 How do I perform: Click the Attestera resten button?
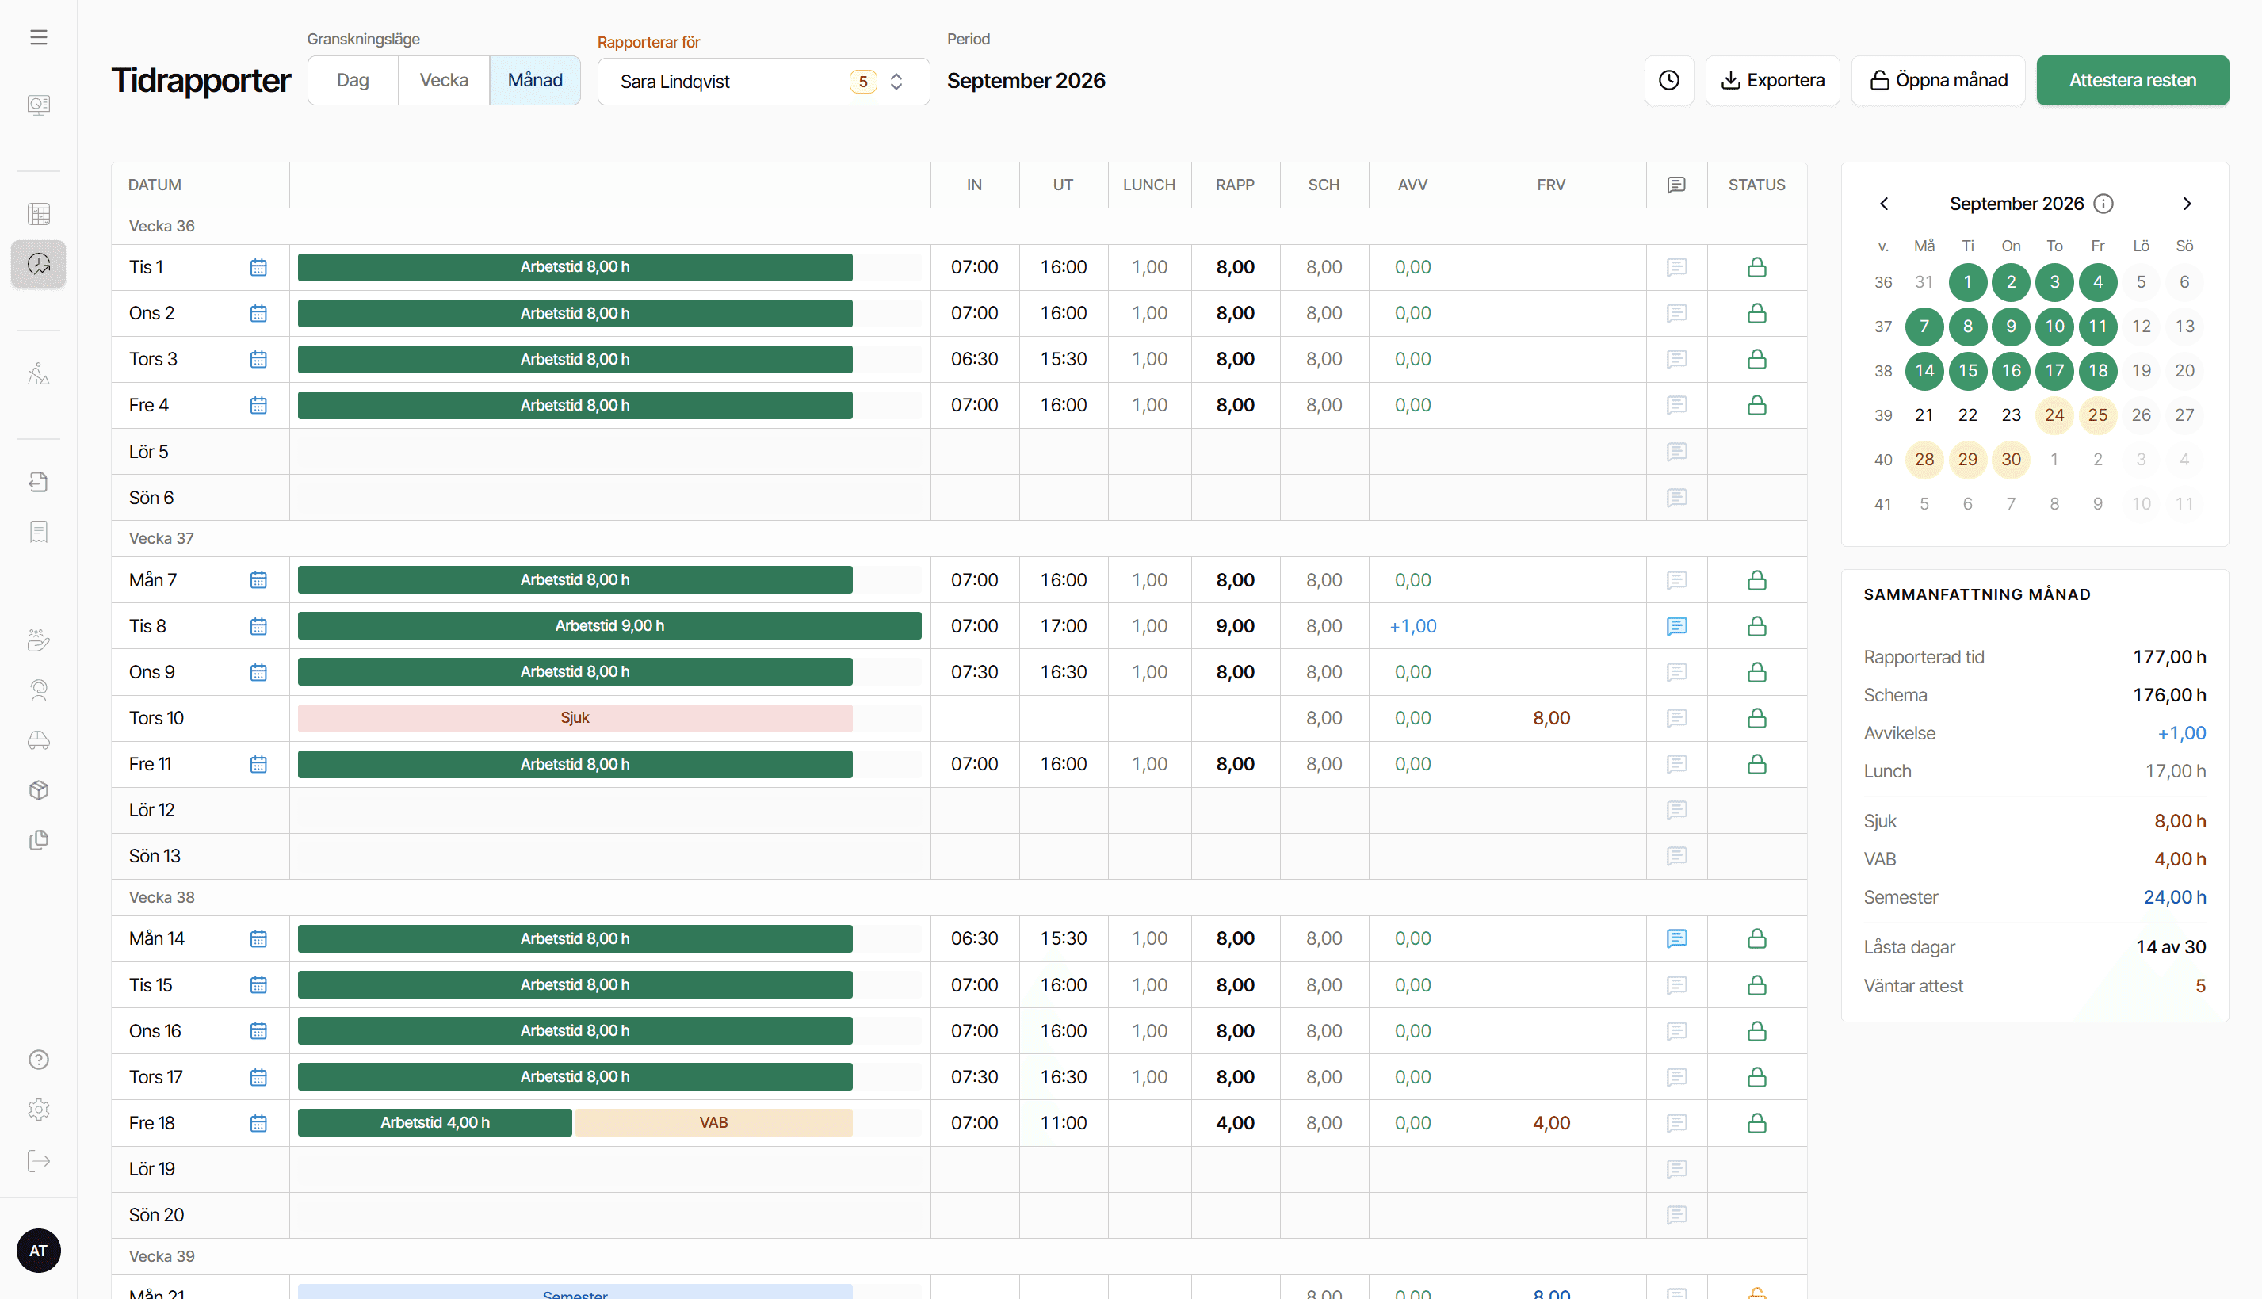(x=2133, y=80)
